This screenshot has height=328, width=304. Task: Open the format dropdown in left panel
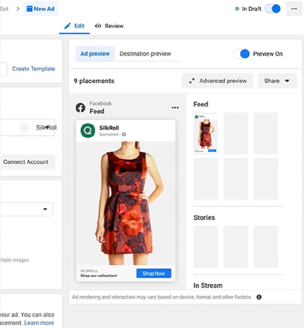pos(45,209)
